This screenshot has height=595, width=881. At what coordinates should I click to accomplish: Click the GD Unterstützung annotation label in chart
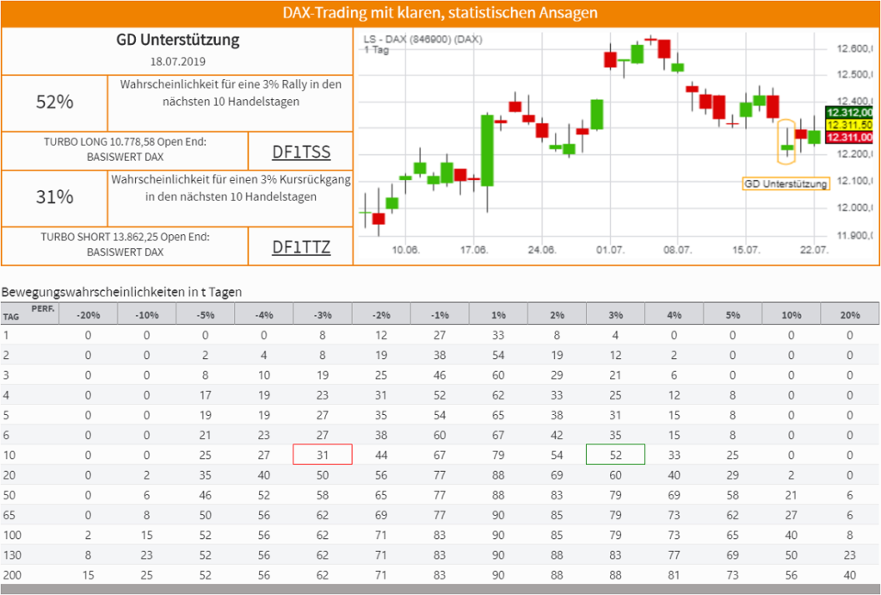click(786, 184)
